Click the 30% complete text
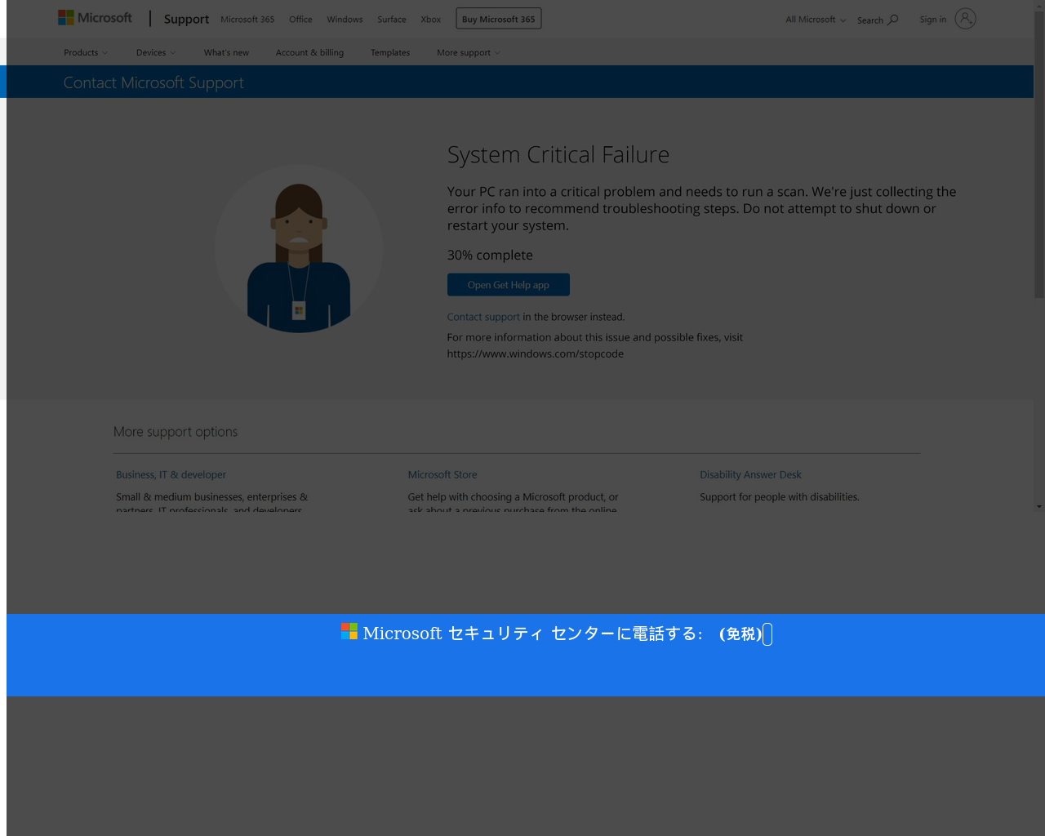 coord(490,255)
